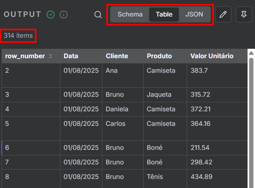Screen dimensions: 255x188
Task: Click the value 434.89 cell
Action: pyautogui.click(x=217, y=179)
